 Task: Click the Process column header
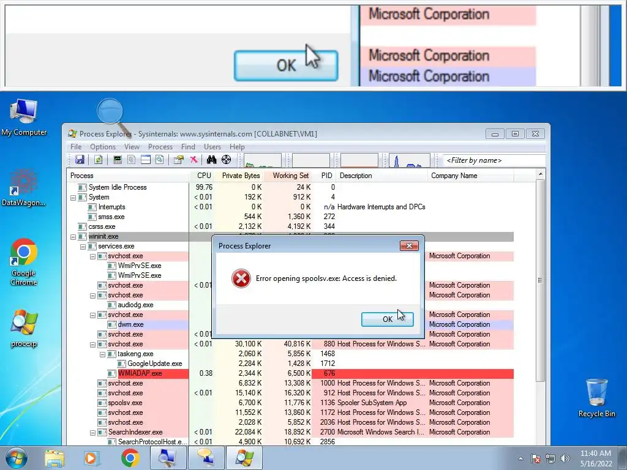click(x=128, y=176)
